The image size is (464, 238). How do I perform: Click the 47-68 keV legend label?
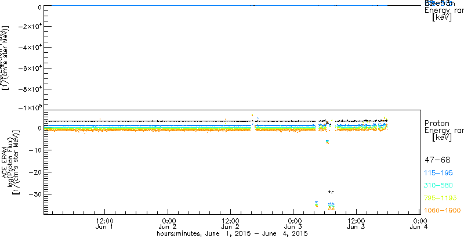(437, 160)
